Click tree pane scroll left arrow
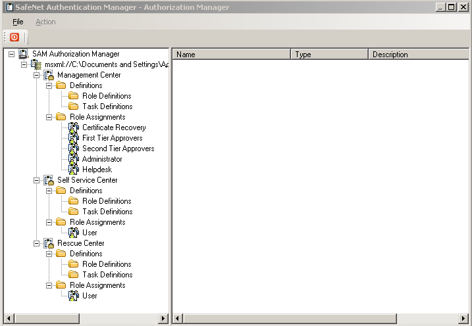The width and height of the screenshot is (472, 326). pyautogui.click(x=9, y=319)
